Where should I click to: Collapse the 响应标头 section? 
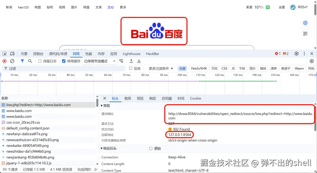pos(108,148)
